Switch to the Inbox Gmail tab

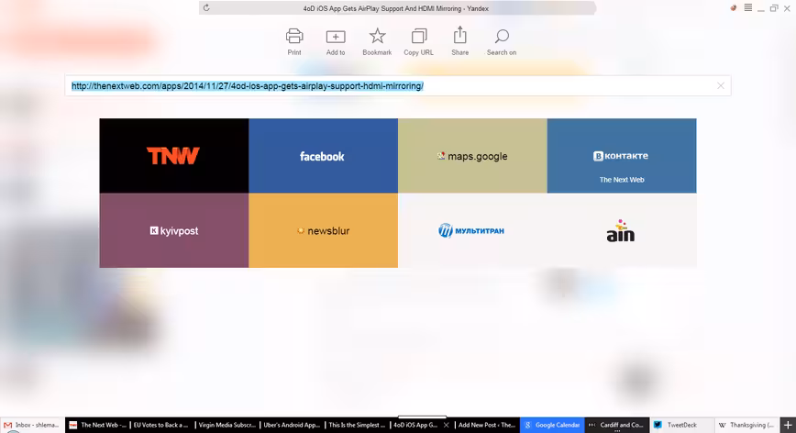(x=32, y=425)
